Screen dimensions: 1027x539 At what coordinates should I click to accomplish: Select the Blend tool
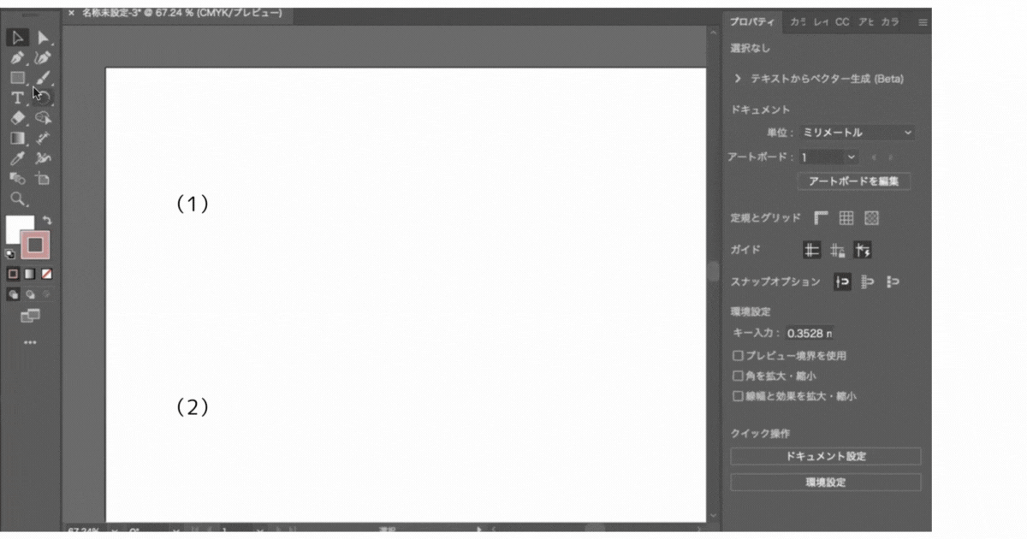(x=17, y=178)
